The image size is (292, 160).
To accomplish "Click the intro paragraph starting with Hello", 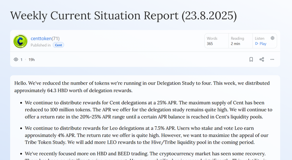I will point(142,87).
